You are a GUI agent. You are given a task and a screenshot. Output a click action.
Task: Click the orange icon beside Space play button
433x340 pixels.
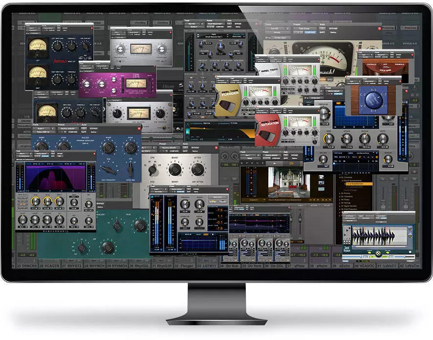click(291, 163)
